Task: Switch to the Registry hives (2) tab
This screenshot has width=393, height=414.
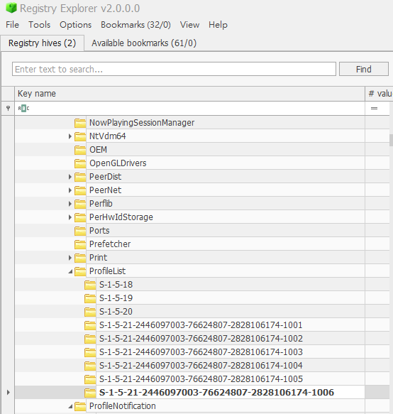Action: coord(42,43)
